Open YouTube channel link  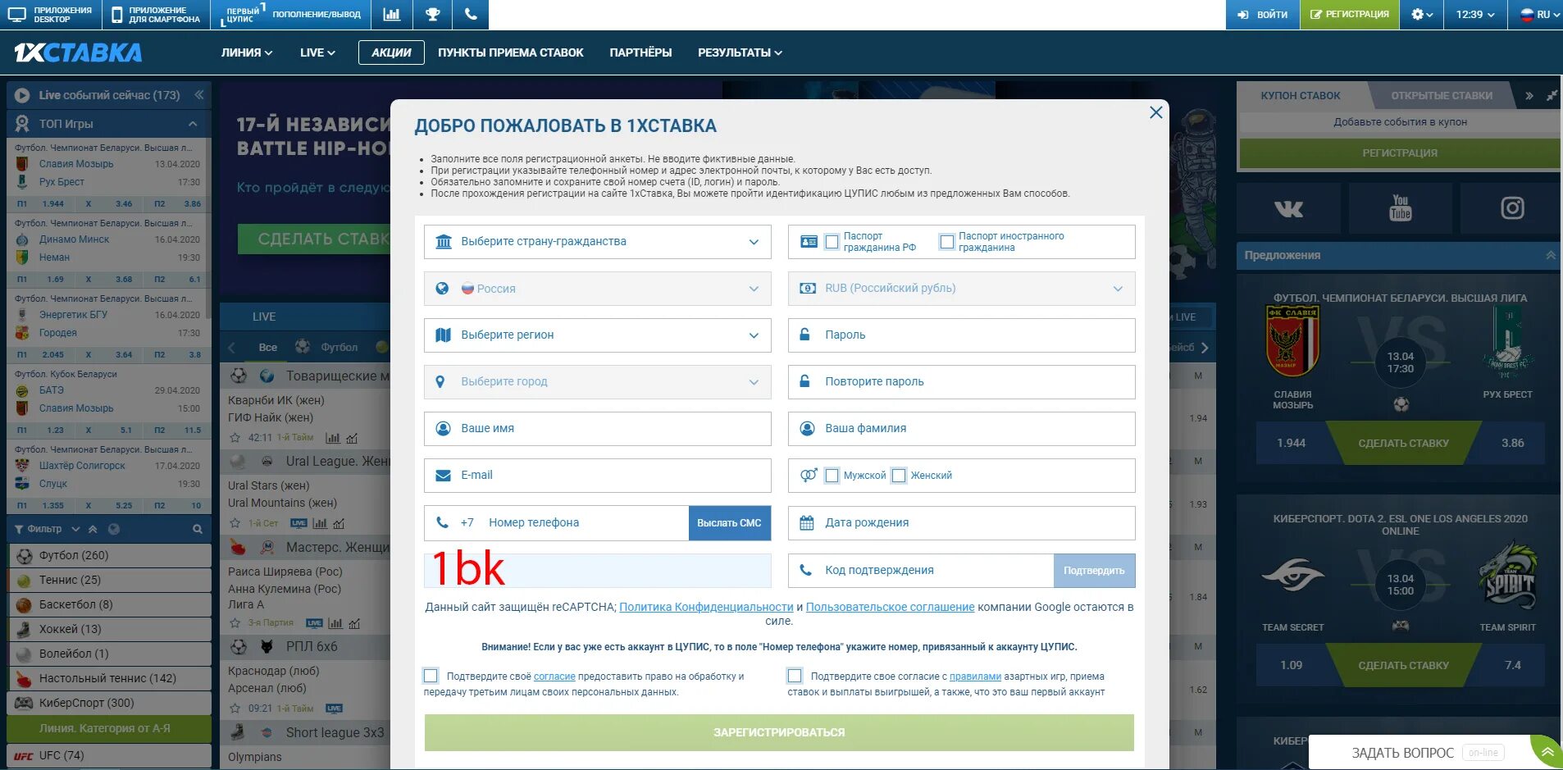(1400, 208)
